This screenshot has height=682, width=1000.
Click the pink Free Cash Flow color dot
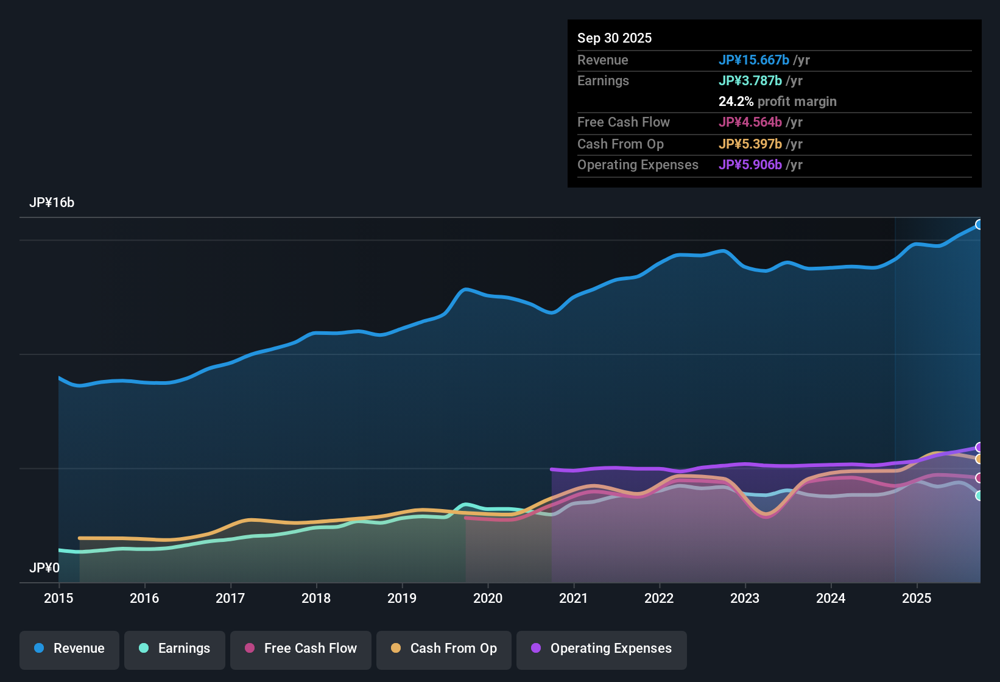248,649
